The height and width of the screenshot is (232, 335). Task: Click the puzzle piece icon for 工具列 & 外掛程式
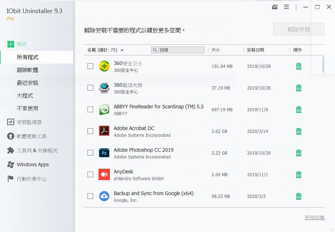(11, 151)
